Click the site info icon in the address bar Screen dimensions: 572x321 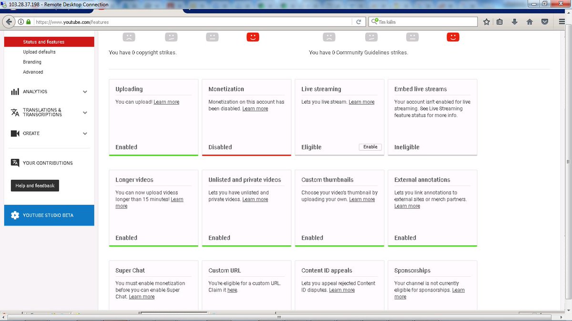click(21, 22)
